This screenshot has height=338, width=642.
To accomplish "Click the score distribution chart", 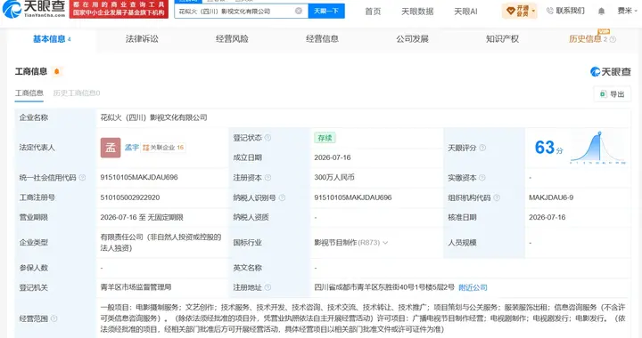I will click(598, 148).
